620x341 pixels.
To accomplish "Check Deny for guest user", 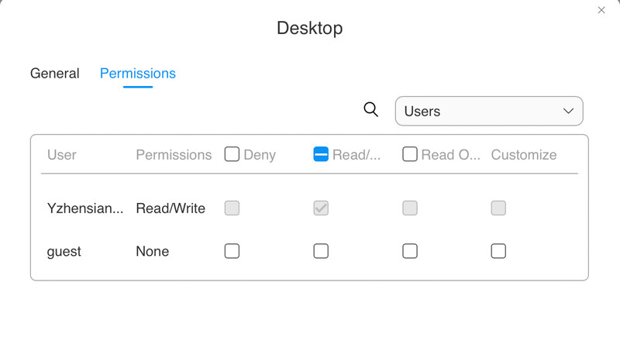I will click(232, 251).
